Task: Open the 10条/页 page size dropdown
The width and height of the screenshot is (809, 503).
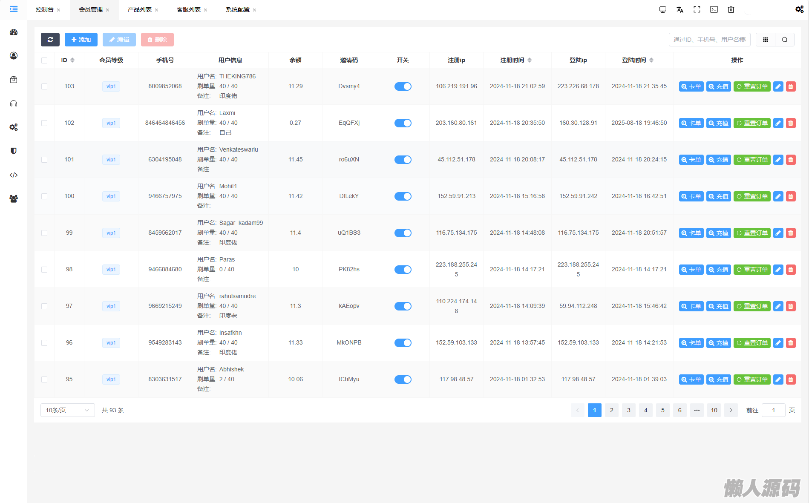Action: (x=67, y=410)
